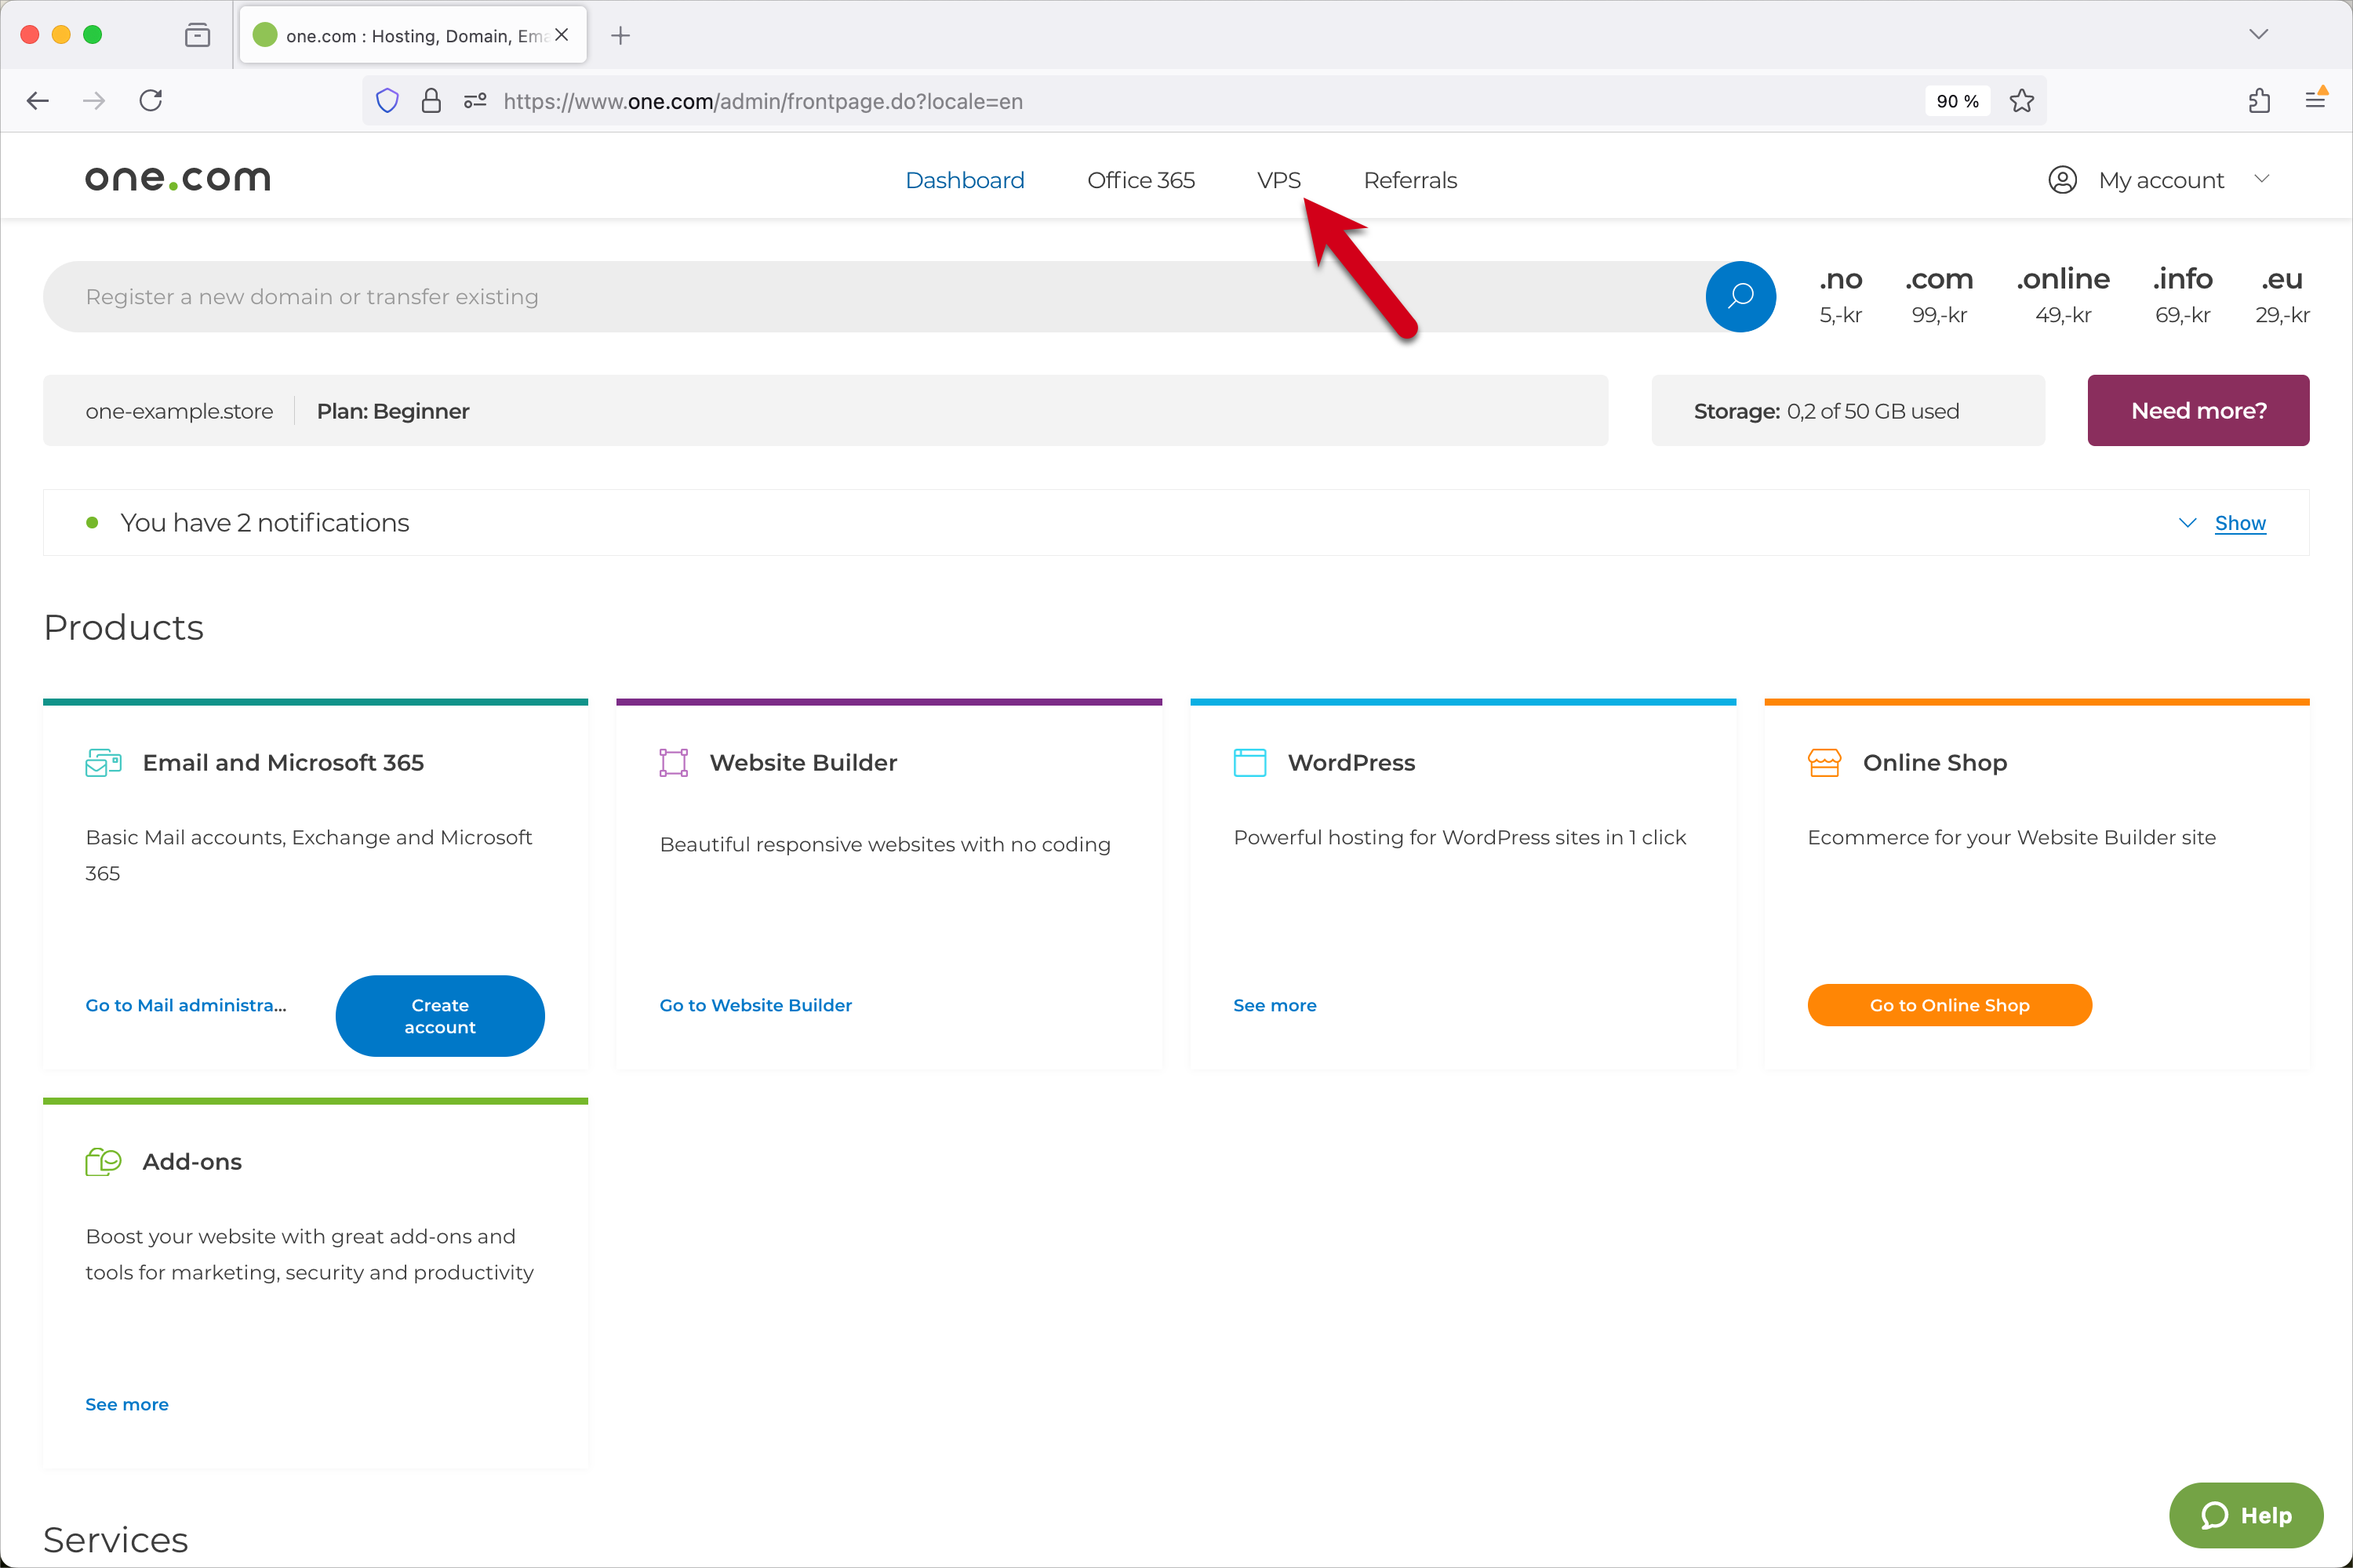
Task: Switch to the Office 365 tab
Action: coord(1140,180)
